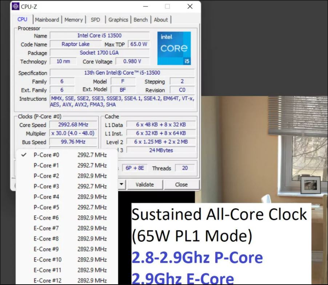
Task: Open the dropdown arrow beside Validate
Action: coord(121,184)
